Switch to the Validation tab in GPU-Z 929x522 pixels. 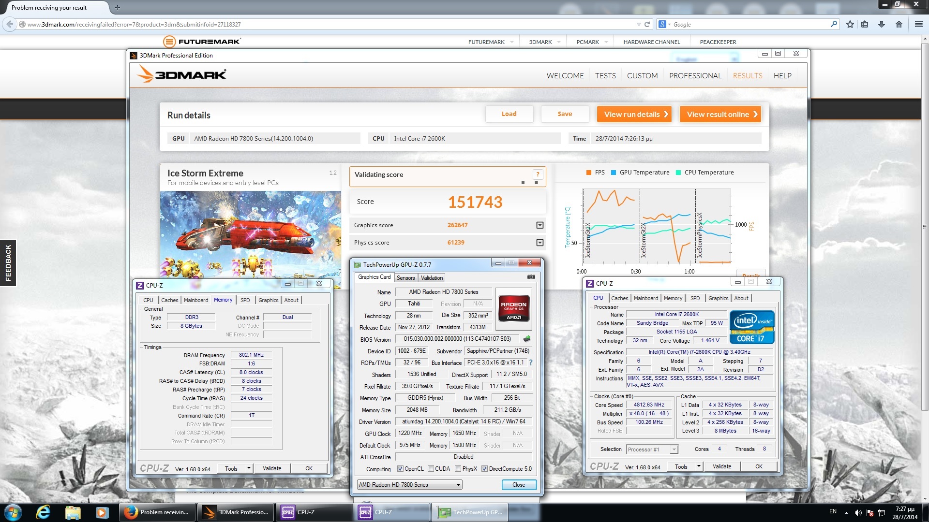432,278
